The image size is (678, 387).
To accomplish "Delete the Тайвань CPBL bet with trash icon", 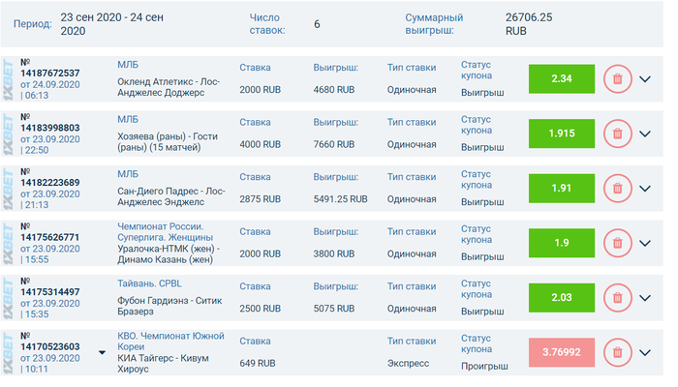I will point(618,298).
